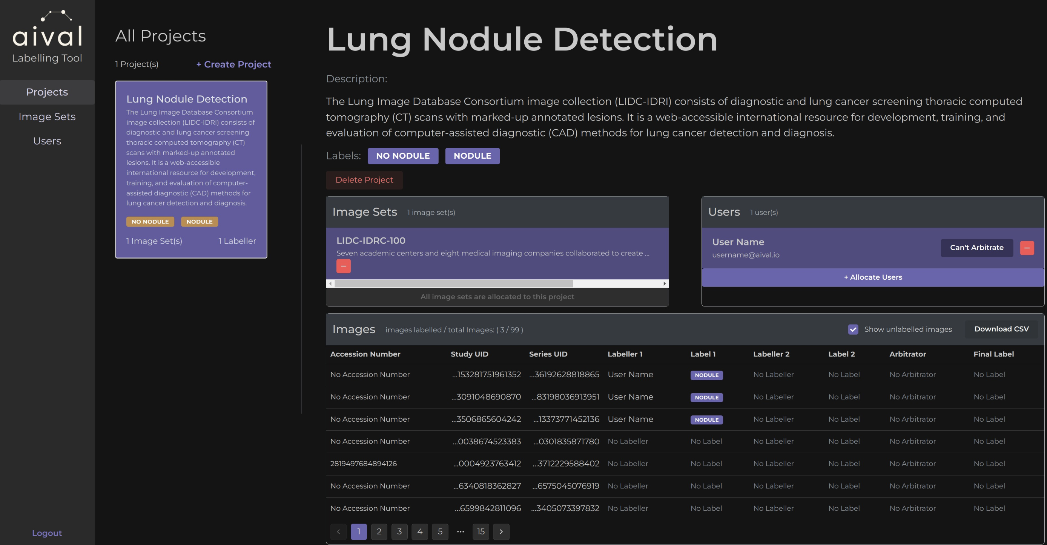Screen dimensions: 1047x545
Task: Click page 2 in the pagination control
Action: 379,531
